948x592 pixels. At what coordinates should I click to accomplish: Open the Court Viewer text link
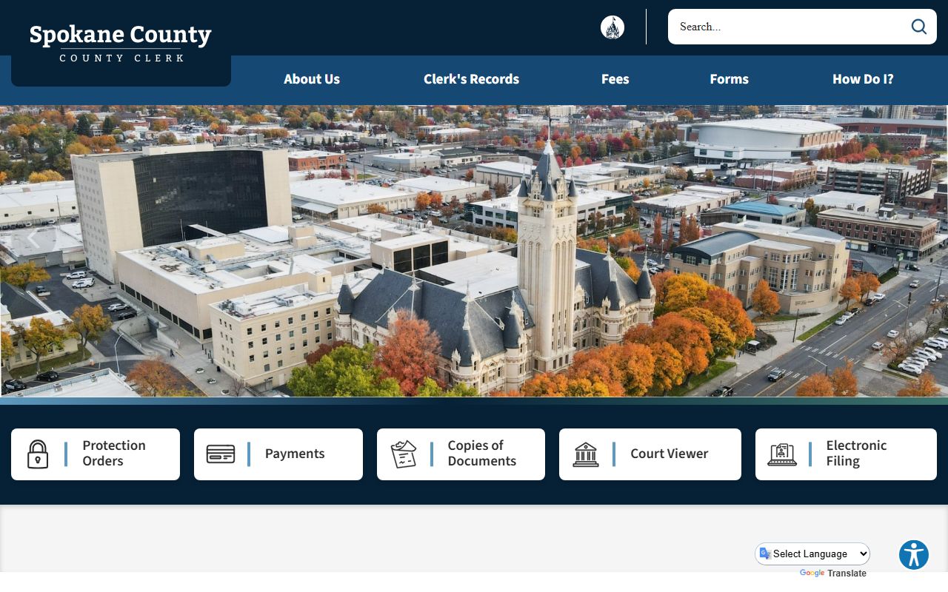669,454
